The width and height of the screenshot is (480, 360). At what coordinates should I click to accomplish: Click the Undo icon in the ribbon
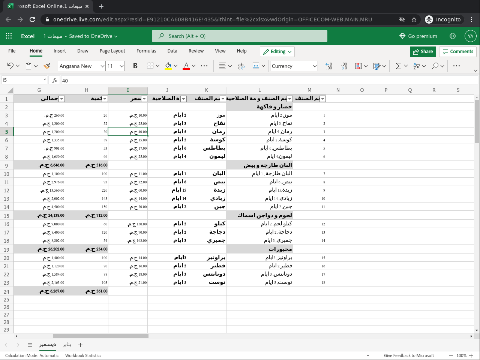coord(10,66)
